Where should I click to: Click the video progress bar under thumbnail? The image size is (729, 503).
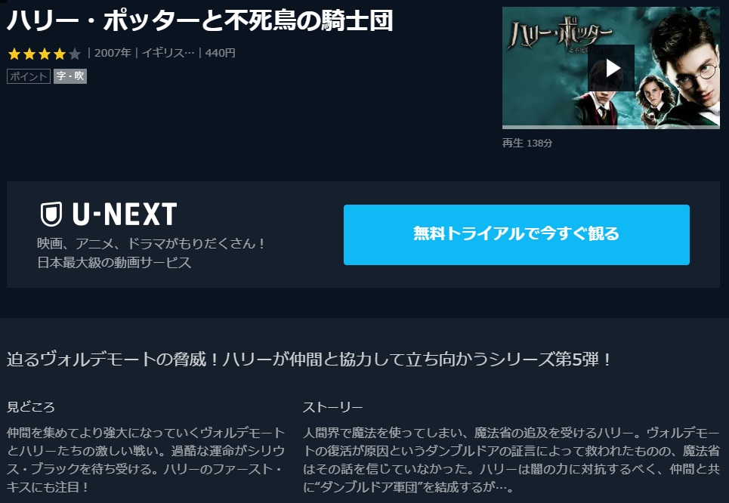pos(611,127)
